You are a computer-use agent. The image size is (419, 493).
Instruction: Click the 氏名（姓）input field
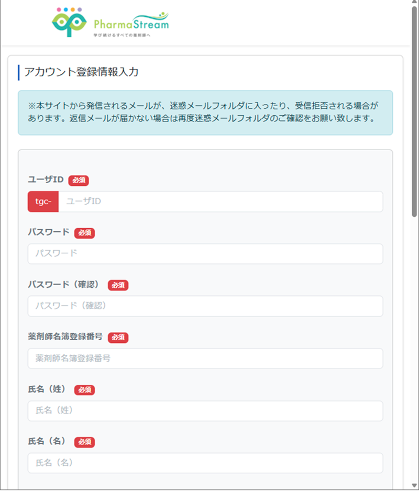(204, 411)
